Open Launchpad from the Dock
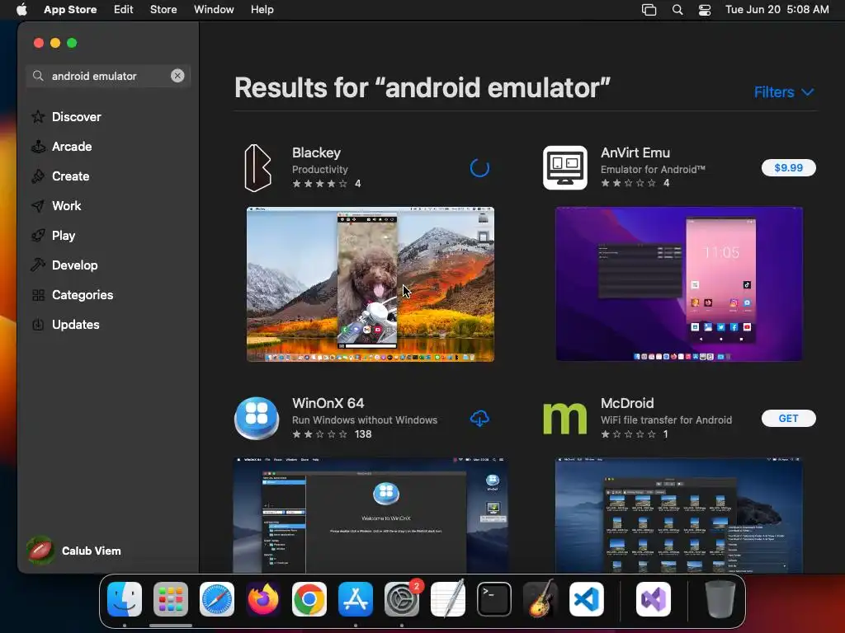845x633 pixels. [171, 599]
